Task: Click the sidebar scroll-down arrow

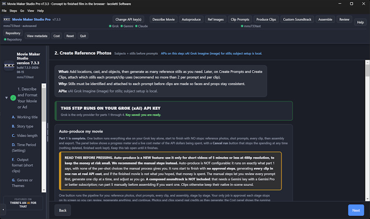Action: click(x=43, y=190)
